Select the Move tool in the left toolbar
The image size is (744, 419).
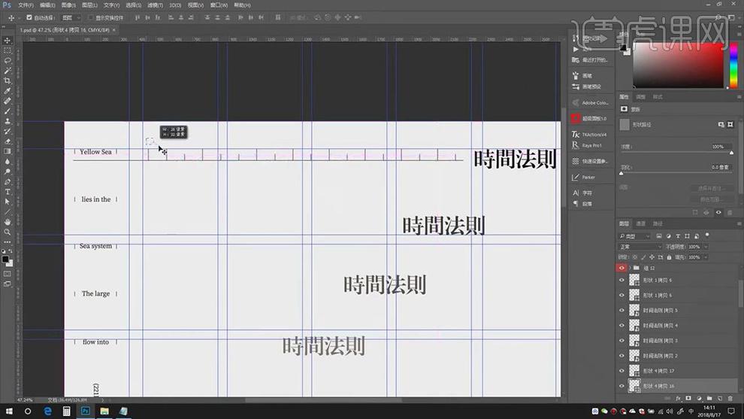(7, 41)
